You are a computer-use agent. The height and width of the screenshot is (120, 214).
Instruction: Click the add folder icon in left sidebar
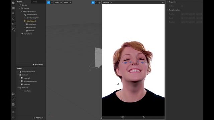tap(13, 94)
